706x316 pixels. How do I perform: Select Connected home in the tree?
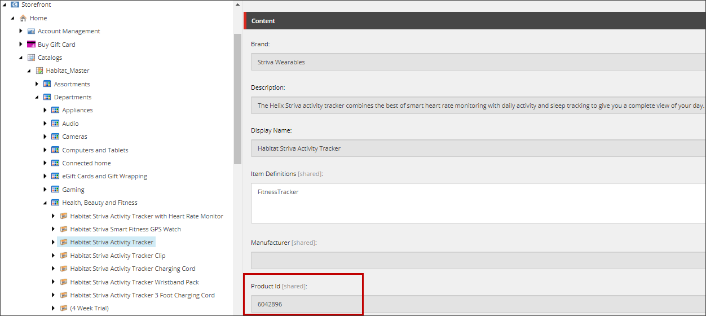86,163
